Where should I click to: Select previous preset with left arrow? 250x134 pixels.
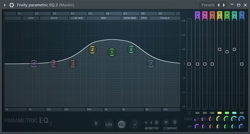219,5
